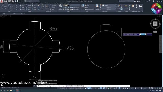This screenshot has height=92, width=163.
Task: Select the Dimension tool
Action: [47, 6]
